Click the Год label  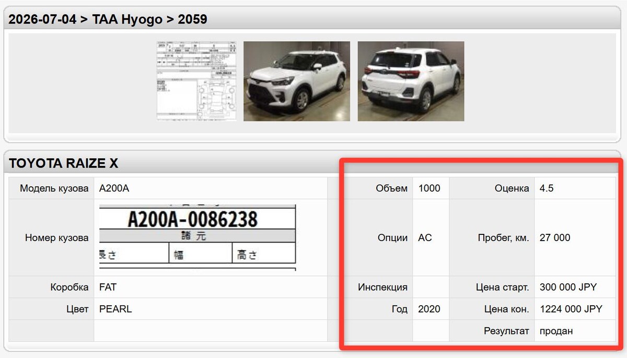(399, 309)
